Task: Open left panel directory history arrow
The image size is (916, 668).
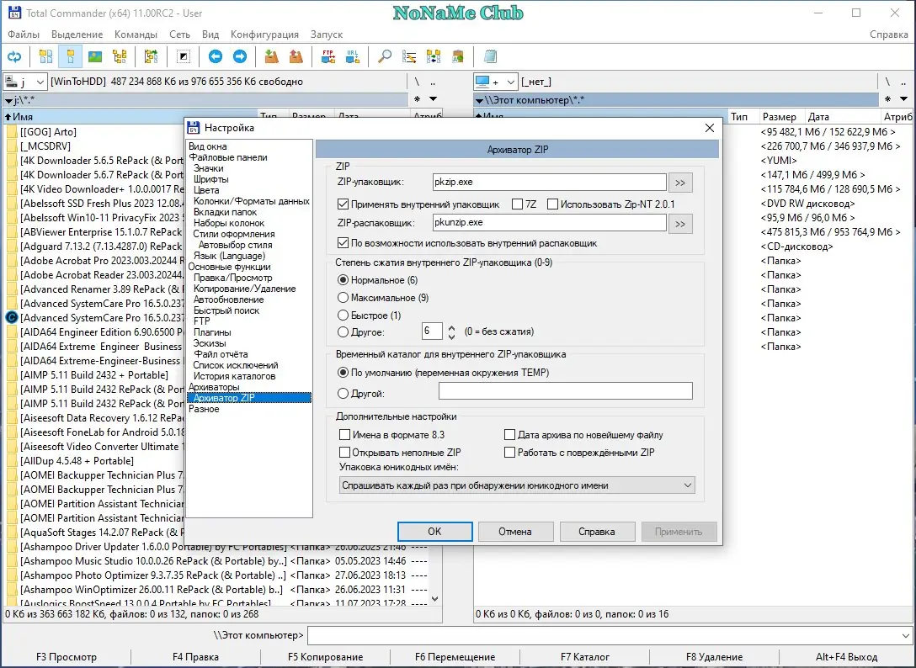Action: [x=433, y=99]
